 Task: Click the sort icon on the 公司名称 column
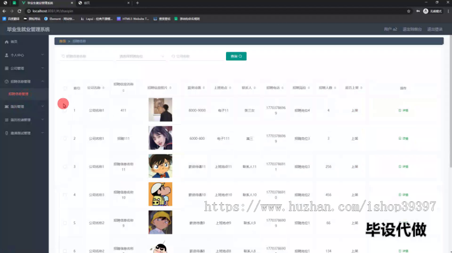tap(103, 88)
